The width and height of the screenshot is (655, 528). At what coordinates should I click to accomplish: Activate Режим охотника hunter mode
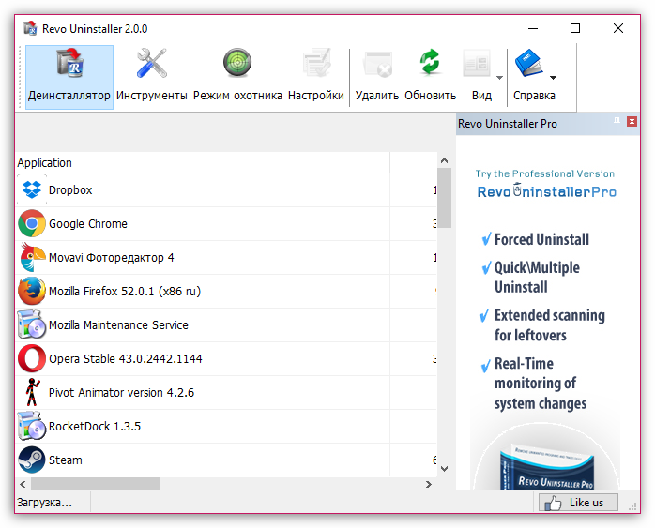click(x=237, y=76)
